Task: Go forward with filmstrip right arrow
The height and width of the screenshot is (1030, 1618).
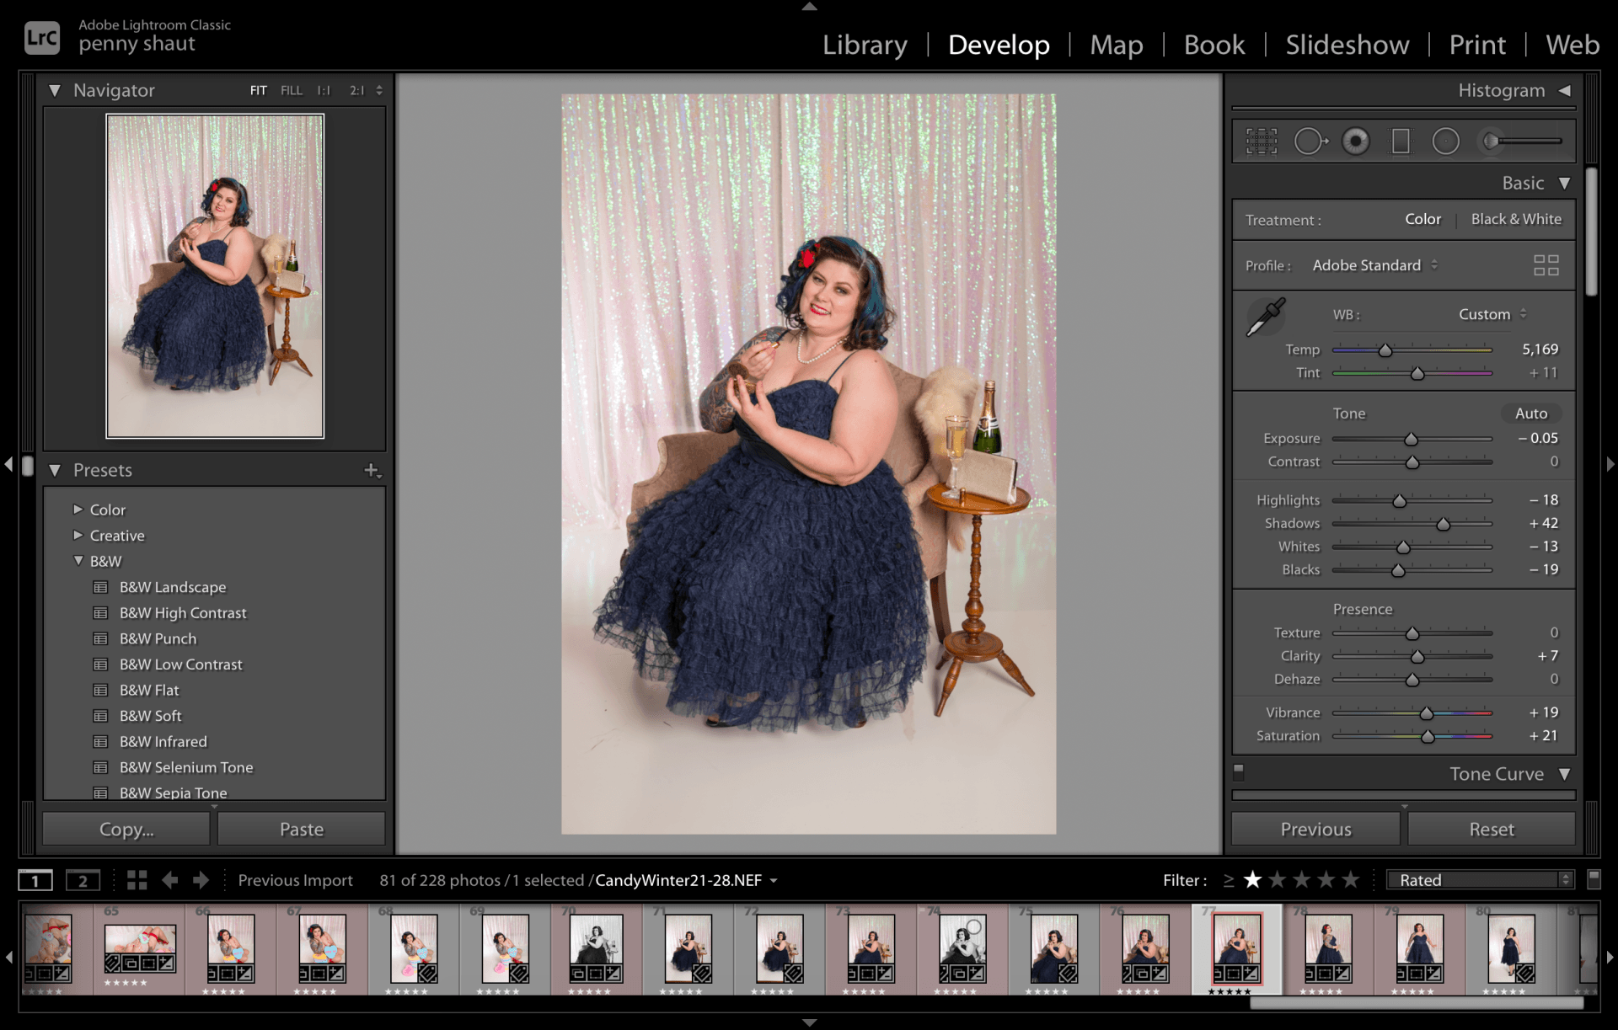Action: point(201,880)
